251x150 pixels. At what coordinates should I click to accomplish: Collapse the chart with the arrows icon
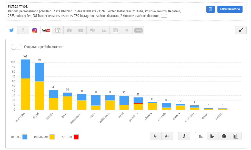pyautogui.click(x=240, y=30)
